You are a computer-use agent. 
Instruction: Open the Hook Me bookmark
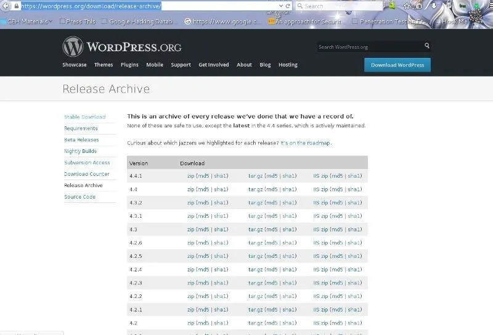click(452, 22)
